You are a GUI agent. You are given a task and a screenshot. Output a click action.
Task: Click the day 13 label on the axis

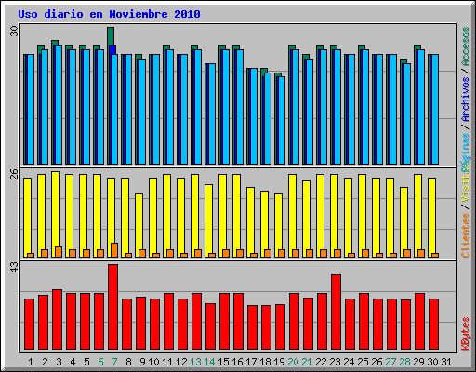[195, 362]
